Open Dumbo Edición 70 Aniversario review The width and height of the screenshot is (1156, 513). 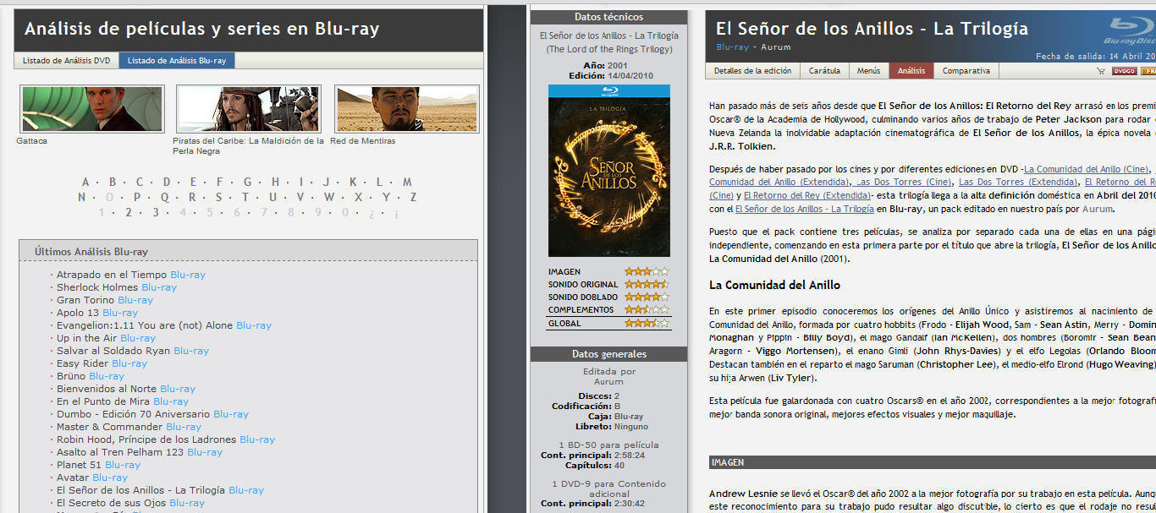pos(152,414)
